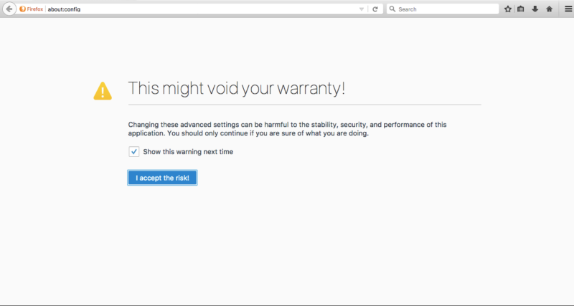Screen dimensions: 574x306
Task: Click 'I accept the risk!' button
Action: [x=162, y=178]
